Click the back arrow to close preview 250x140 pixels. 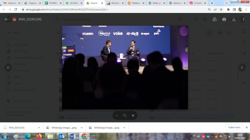tap(7, 19)
